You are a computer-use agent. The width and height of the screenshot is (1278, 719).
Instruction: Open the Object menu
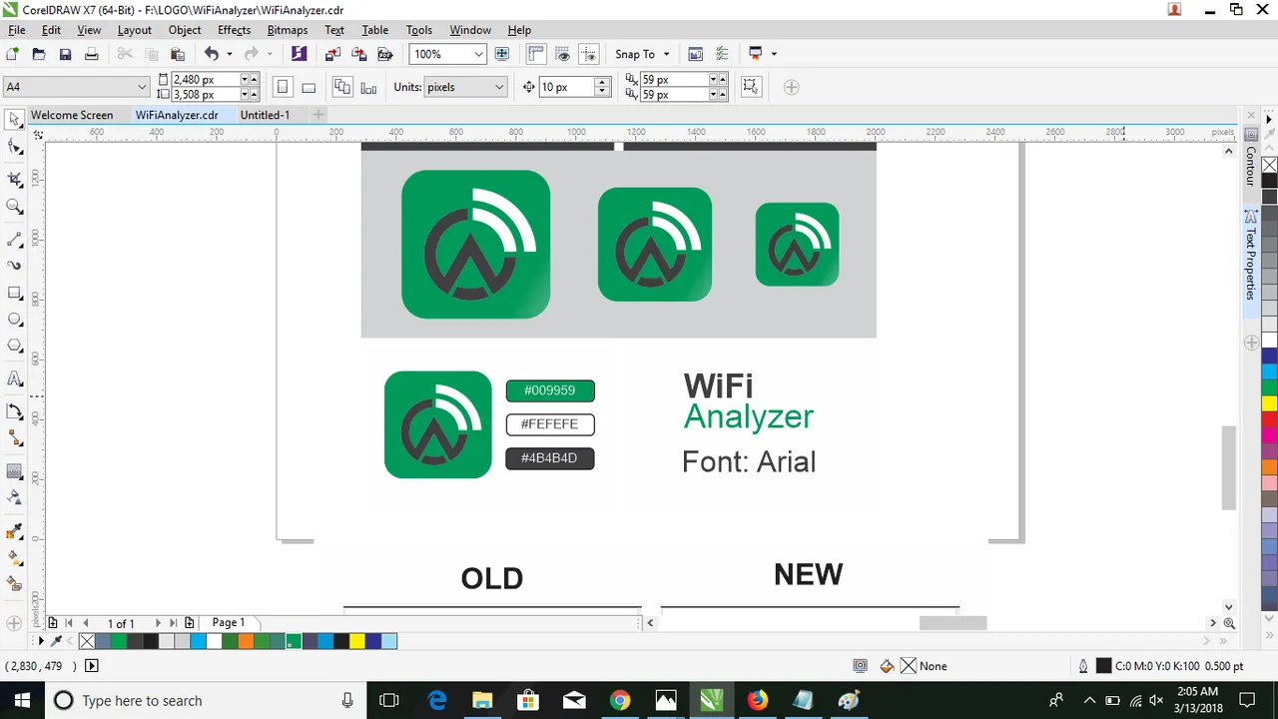coord(185,30)
